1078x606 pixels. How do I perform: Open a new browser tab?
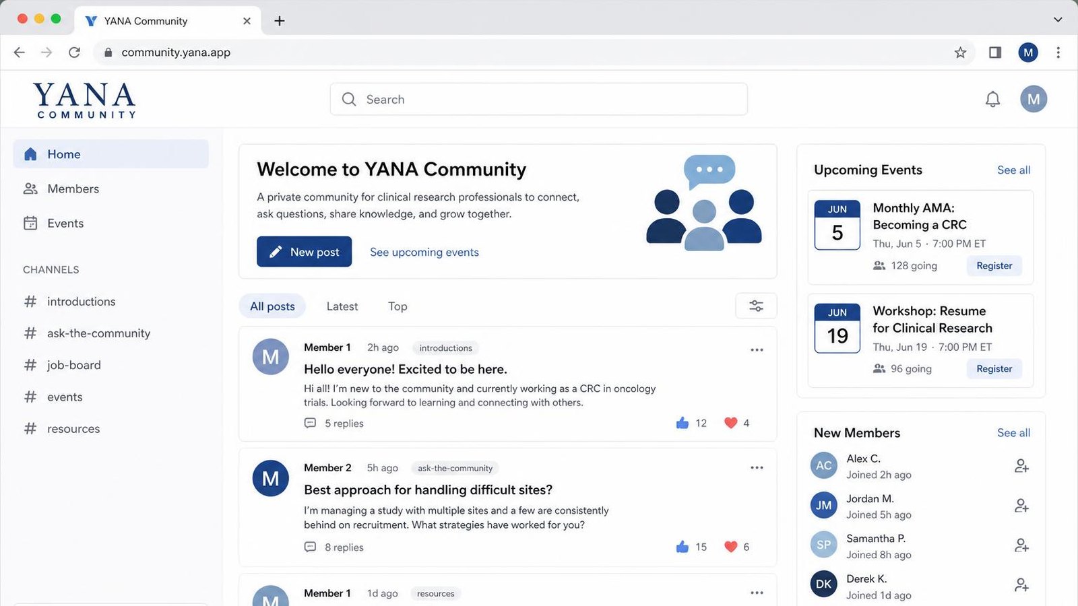pos(280,21)
